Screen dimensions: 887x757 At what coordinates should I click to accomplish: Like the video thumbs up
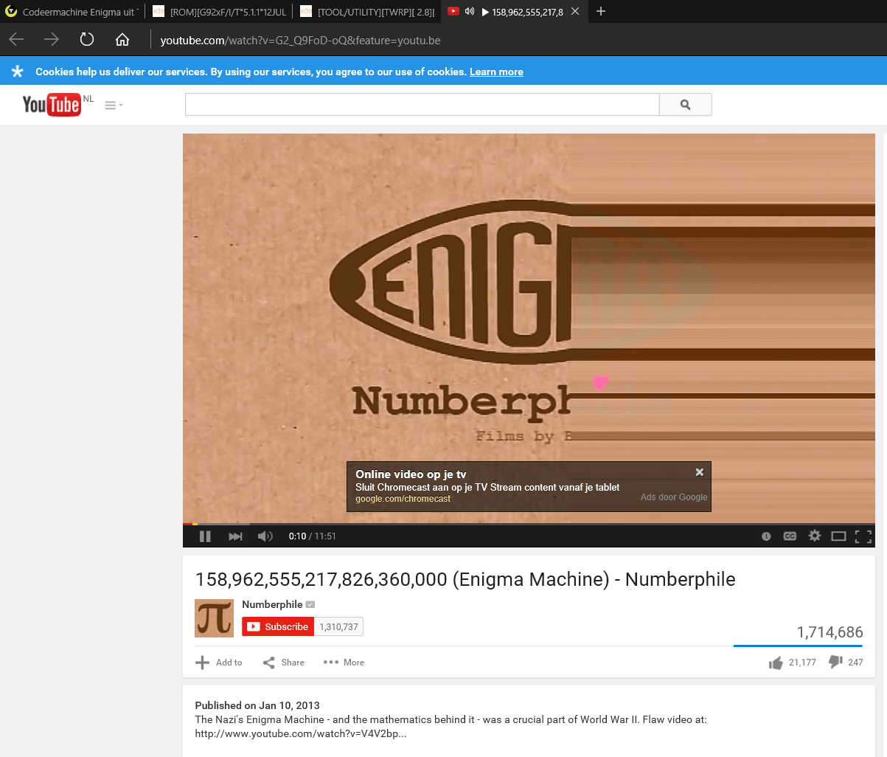click(792, 663)
